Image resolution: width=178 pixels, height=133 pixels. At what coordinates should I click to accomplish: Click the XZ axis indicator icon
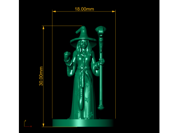click(x=28, y=123)
